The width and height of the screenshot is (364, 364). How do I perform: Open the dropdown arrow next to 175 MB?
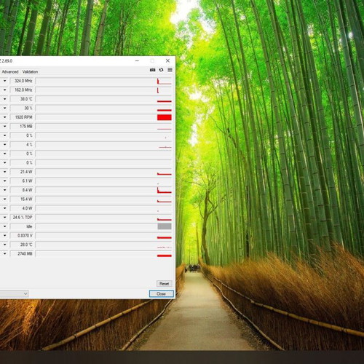(x=4, y=126)
